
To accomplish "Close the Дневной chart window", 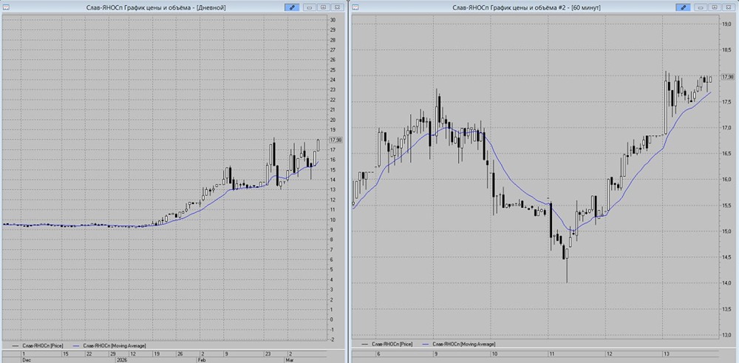I will [338, 7].
